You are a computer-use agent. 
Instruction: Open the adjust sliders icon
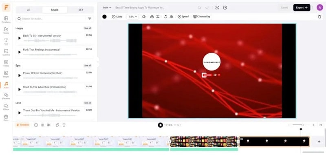(x=158, y=17)
